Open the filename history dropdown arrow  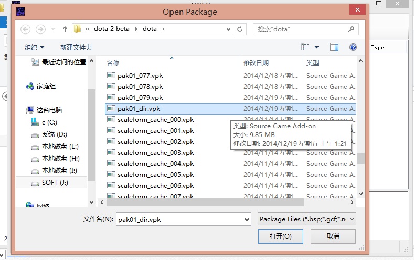(245, 219)
